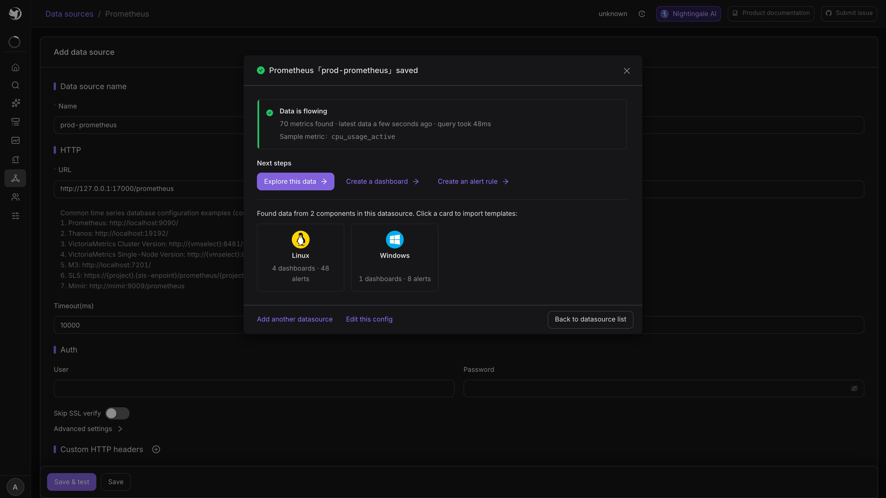Click Back to datasource list
Image resolution: width=886 pixels, height=498 pixels.
click(590, 319)
